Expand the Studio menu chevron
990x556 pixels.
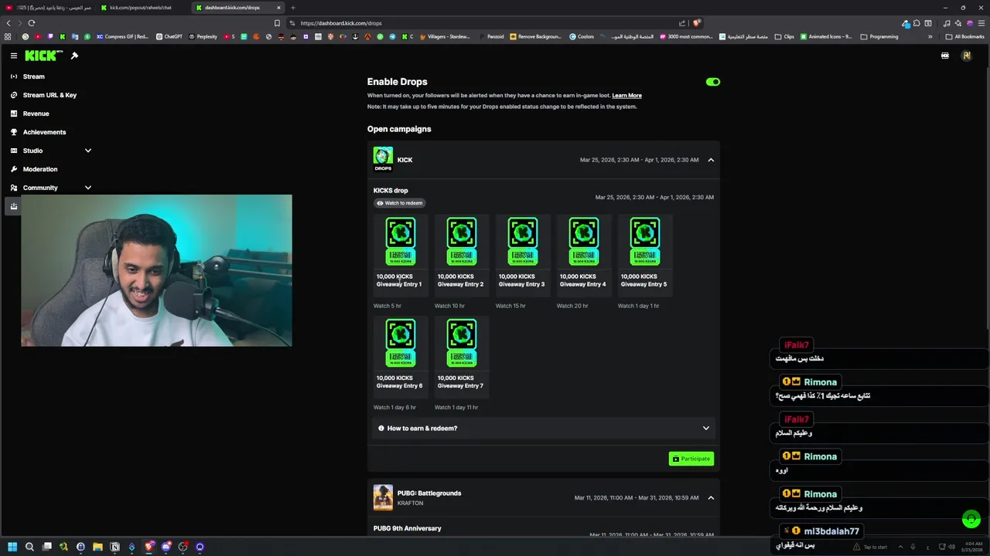click(87, 151)
